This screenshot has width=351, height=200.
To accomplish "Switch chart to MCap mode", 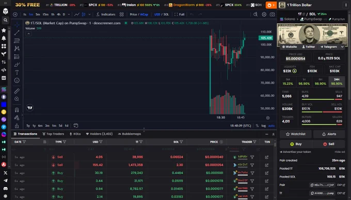I will click(x=144, y=14).
